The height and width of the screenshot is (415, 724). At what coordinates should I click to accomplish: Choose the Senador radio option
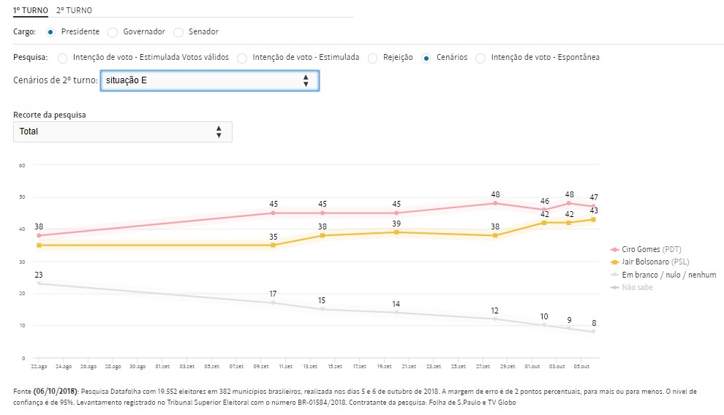[x=178, y=32]
